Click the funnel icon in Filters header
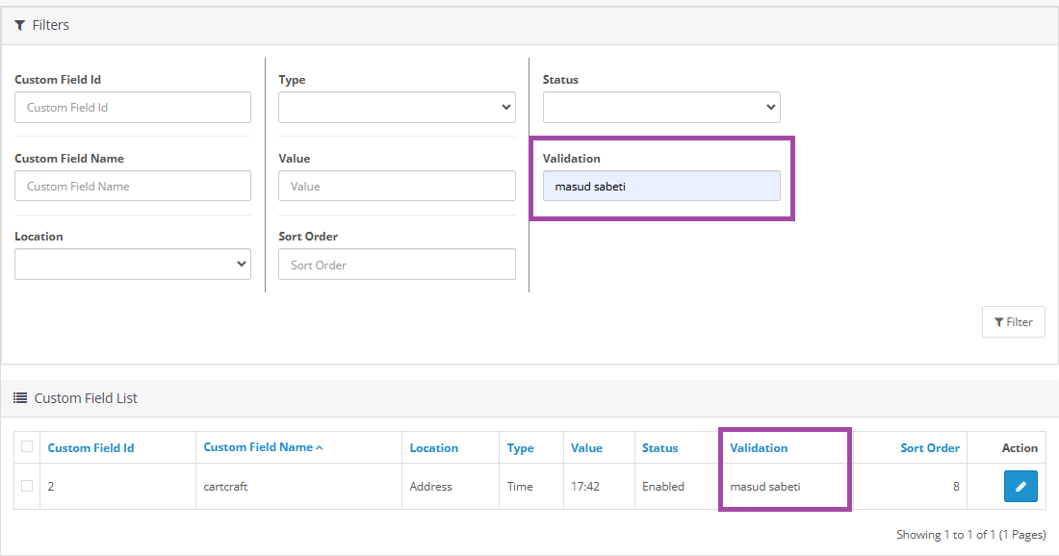Image resolution: width=1059 pixels, height=556 pixels. [20, 25]
